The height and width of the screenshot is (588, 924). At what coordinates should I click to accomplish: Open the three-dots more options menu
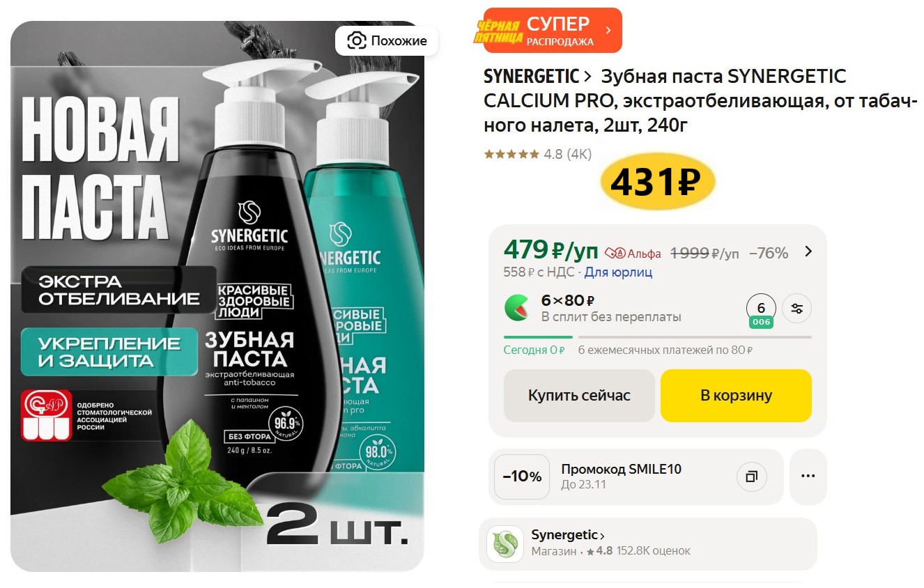[x=808, y=477]
